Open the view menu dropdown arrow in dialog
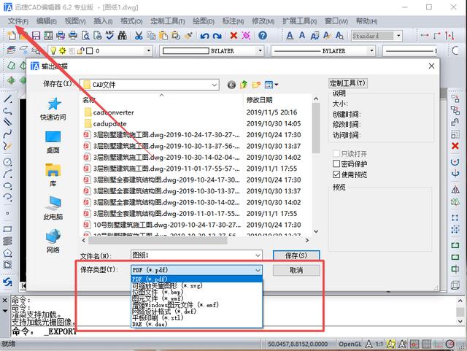Image resolution: width=467 pixels, height=351 pixels. [277, 85]
